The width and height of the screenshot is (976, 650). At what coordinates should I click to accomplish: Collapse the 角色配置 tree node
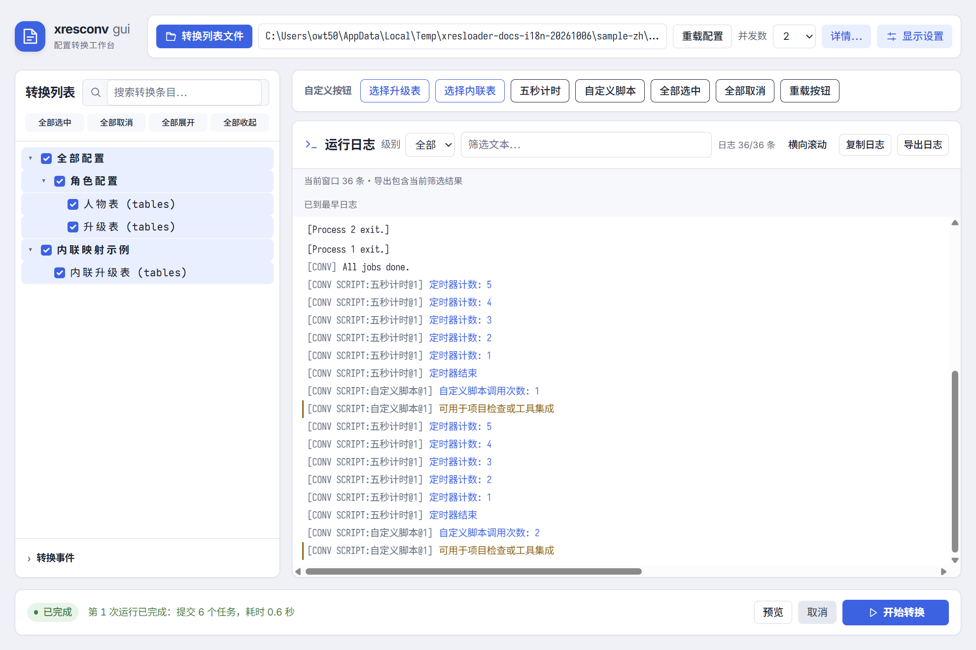click(44, 181)
